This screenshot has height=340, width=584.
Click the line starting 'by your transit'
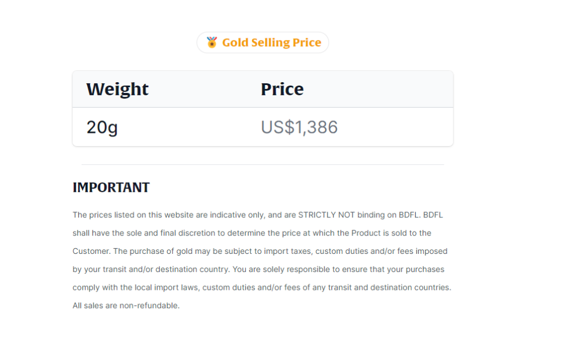[258, 269]
